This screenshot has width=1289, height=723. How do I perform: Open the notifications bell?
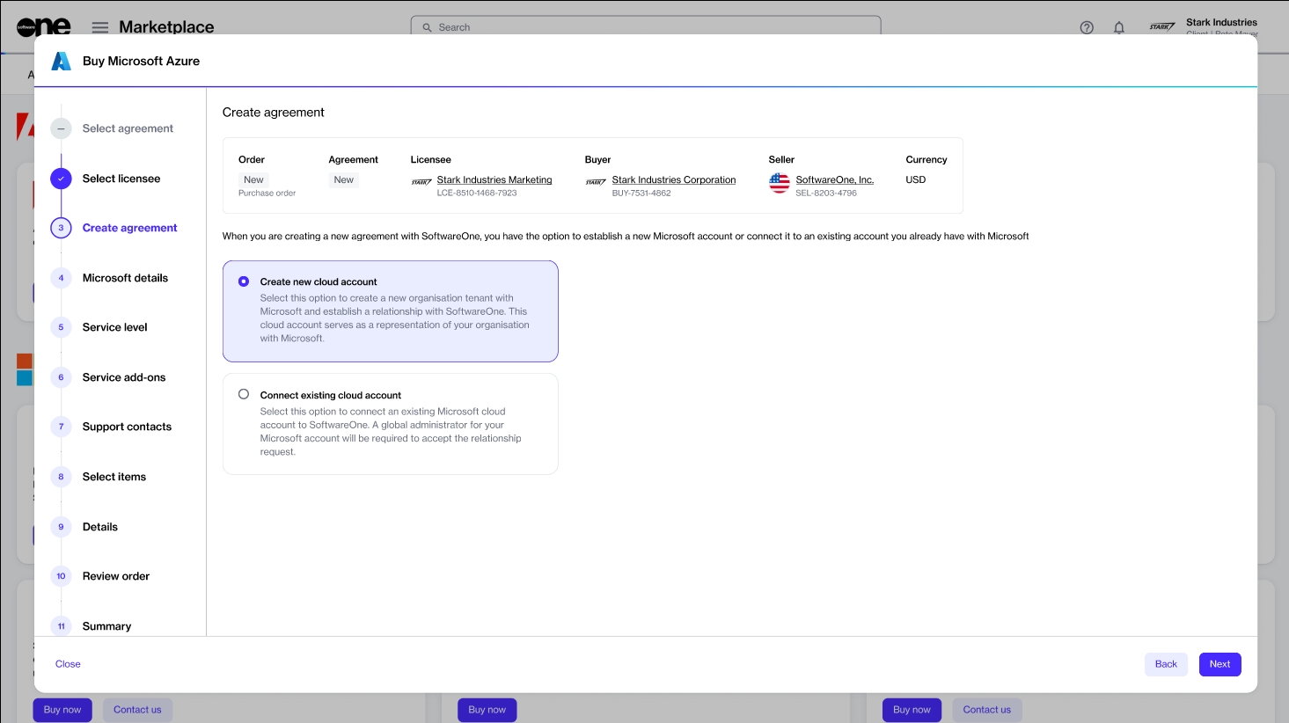pyautogui.click(x=1119, y=27)
